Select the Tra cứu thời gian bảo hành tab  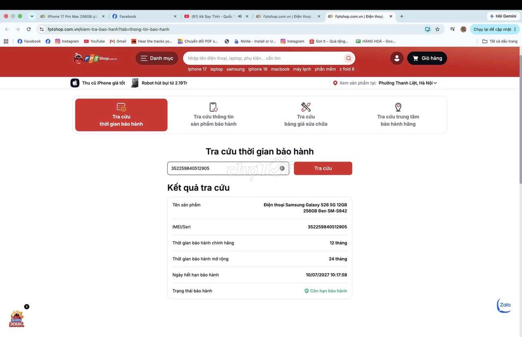121,115
